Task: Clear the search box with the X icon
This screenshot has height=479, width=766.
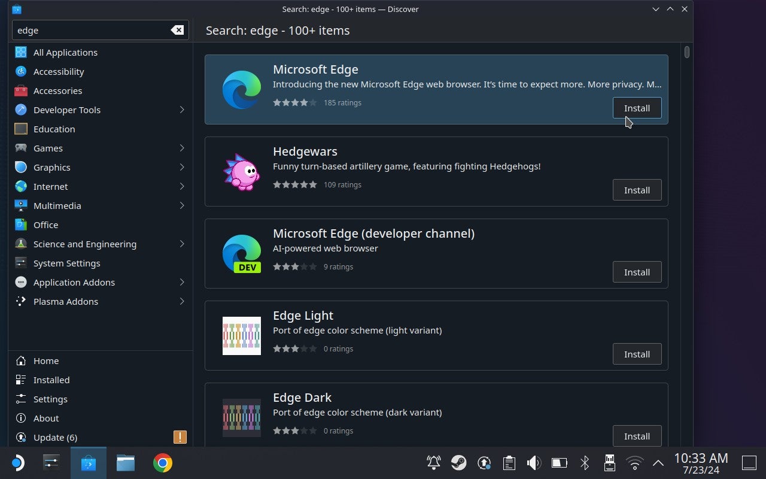Action: (177, 29)
